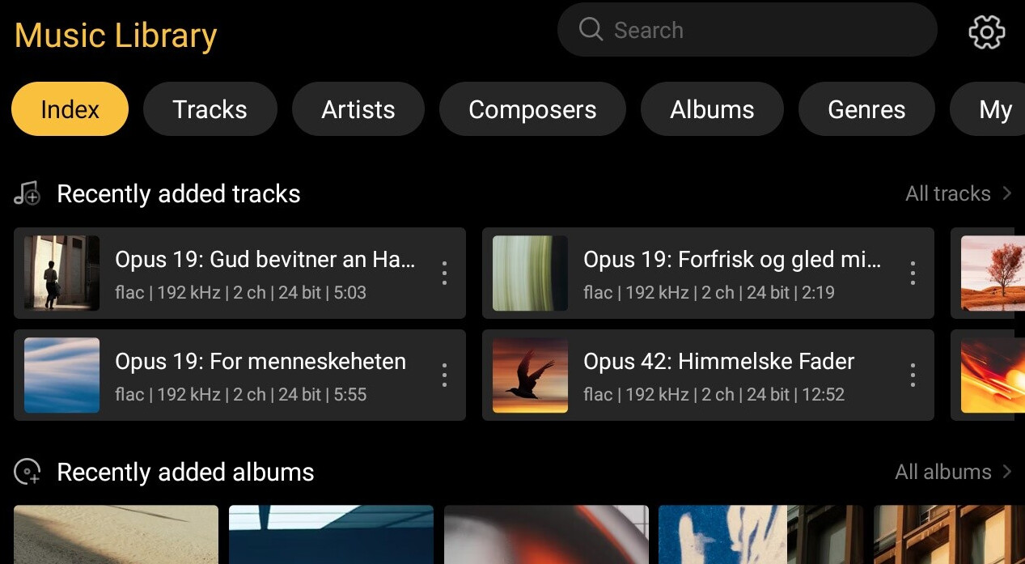The height and width of the screenshot is (564, 1025).
Task: Switch to the Tracks tab
Action: (210, 109)
